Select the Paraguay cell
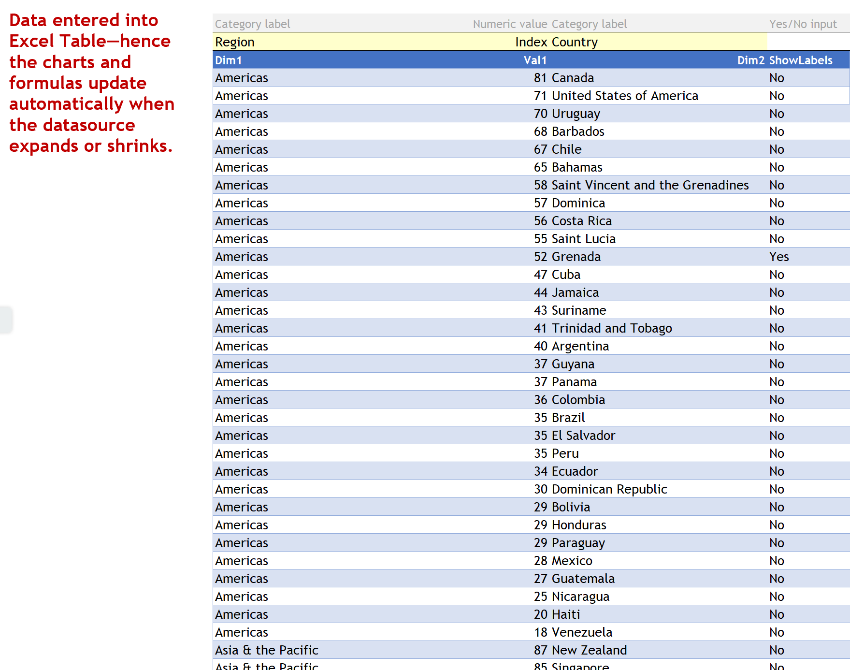Screen dimensions: 864x670 click(658, 543)
